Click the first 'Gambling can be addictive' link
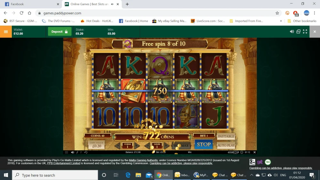320x180 pixels. pyautogui.click(x=181, y=163)
